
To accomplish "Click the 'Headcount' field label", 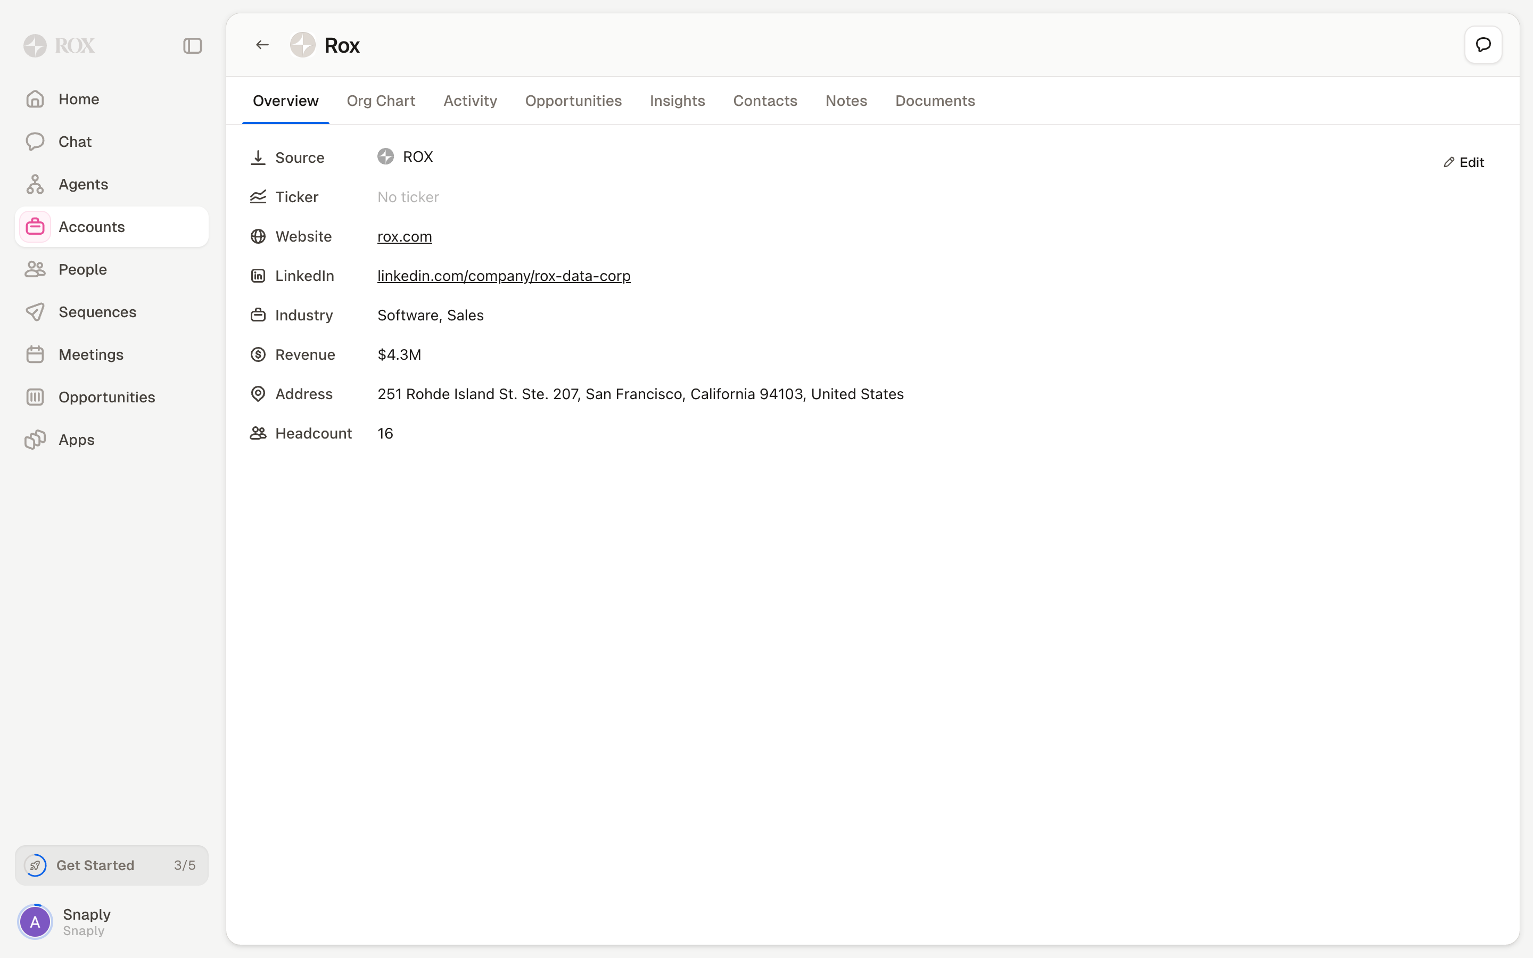I will coord(314,433).
